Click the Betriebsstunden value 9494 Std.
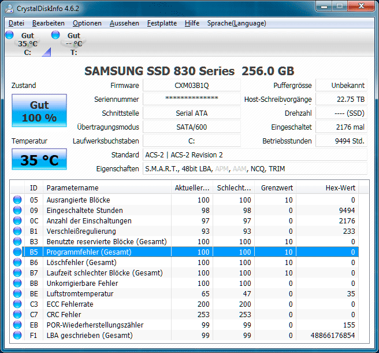Viewport: 379px width, 353px height. coord(341,141)
